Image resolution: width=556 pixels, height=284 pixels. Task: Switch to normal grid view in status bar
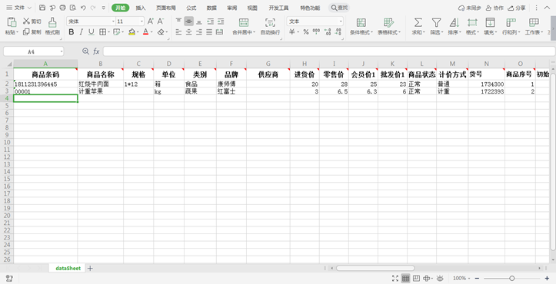tap(405, 278)
